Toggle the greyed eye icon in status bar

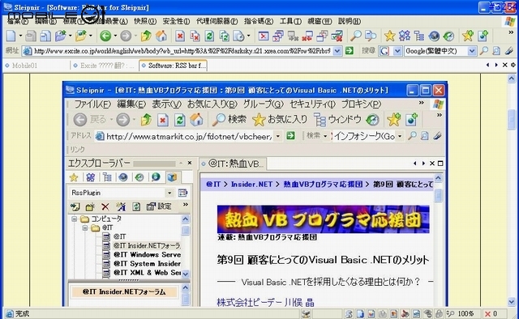427,313
